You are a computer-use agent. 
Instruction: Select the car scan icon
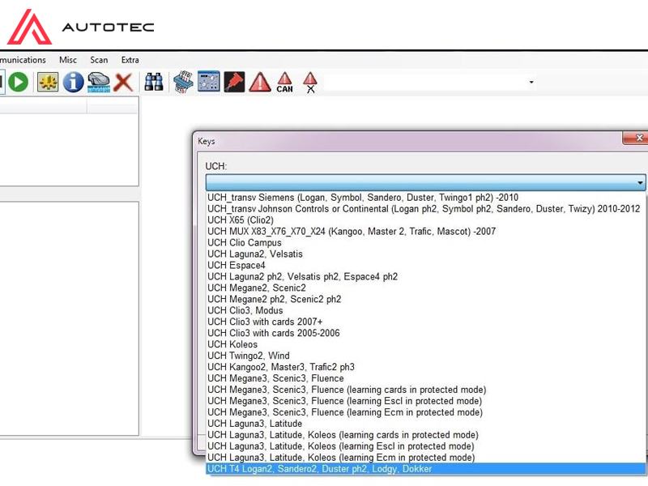(x=99, y=82)
